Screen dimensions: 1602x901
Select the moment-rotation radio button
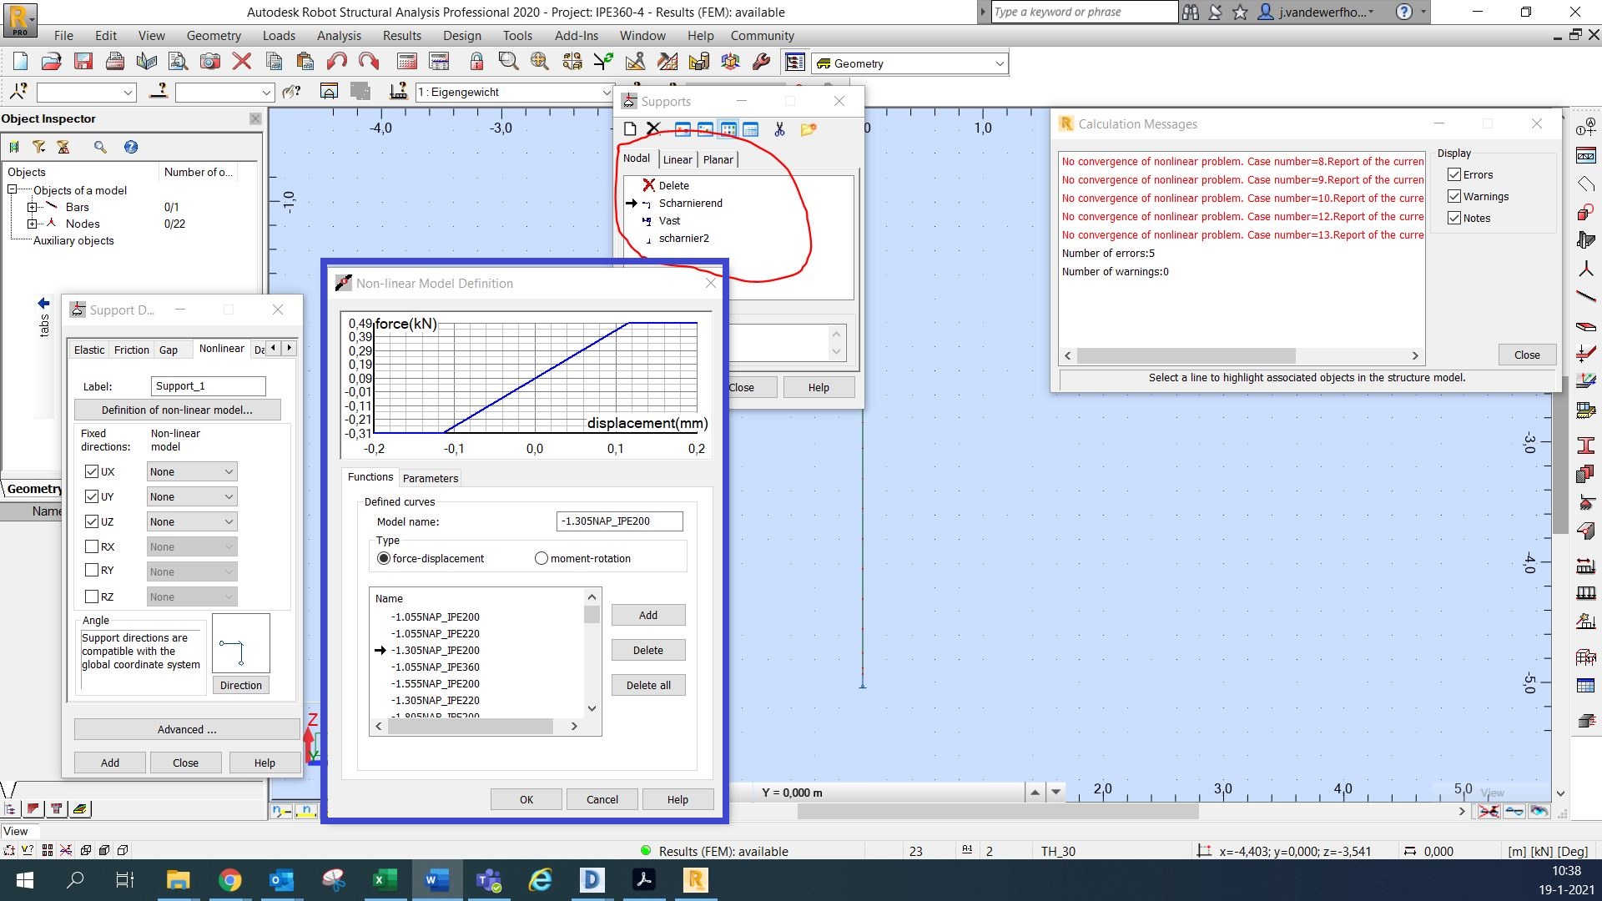(541, 558)
